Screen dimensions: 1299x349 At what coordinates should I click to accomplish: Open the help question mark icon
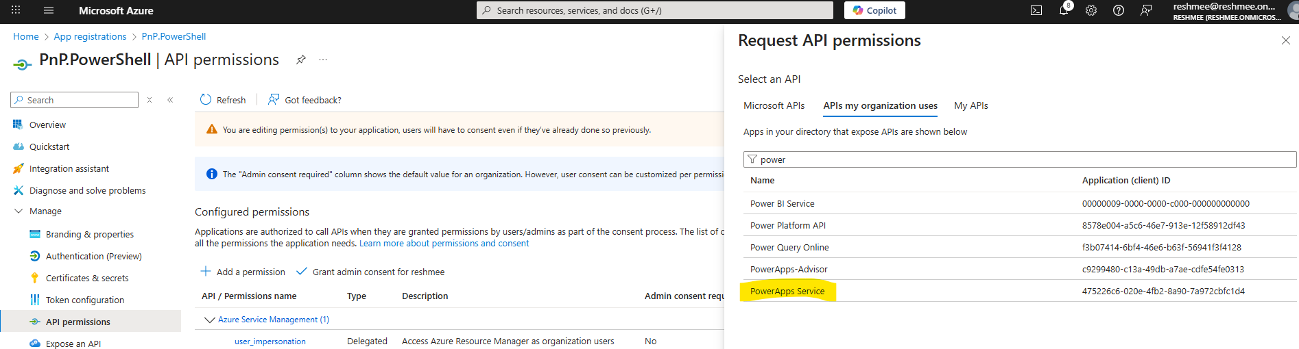[x=1119, y=10]
